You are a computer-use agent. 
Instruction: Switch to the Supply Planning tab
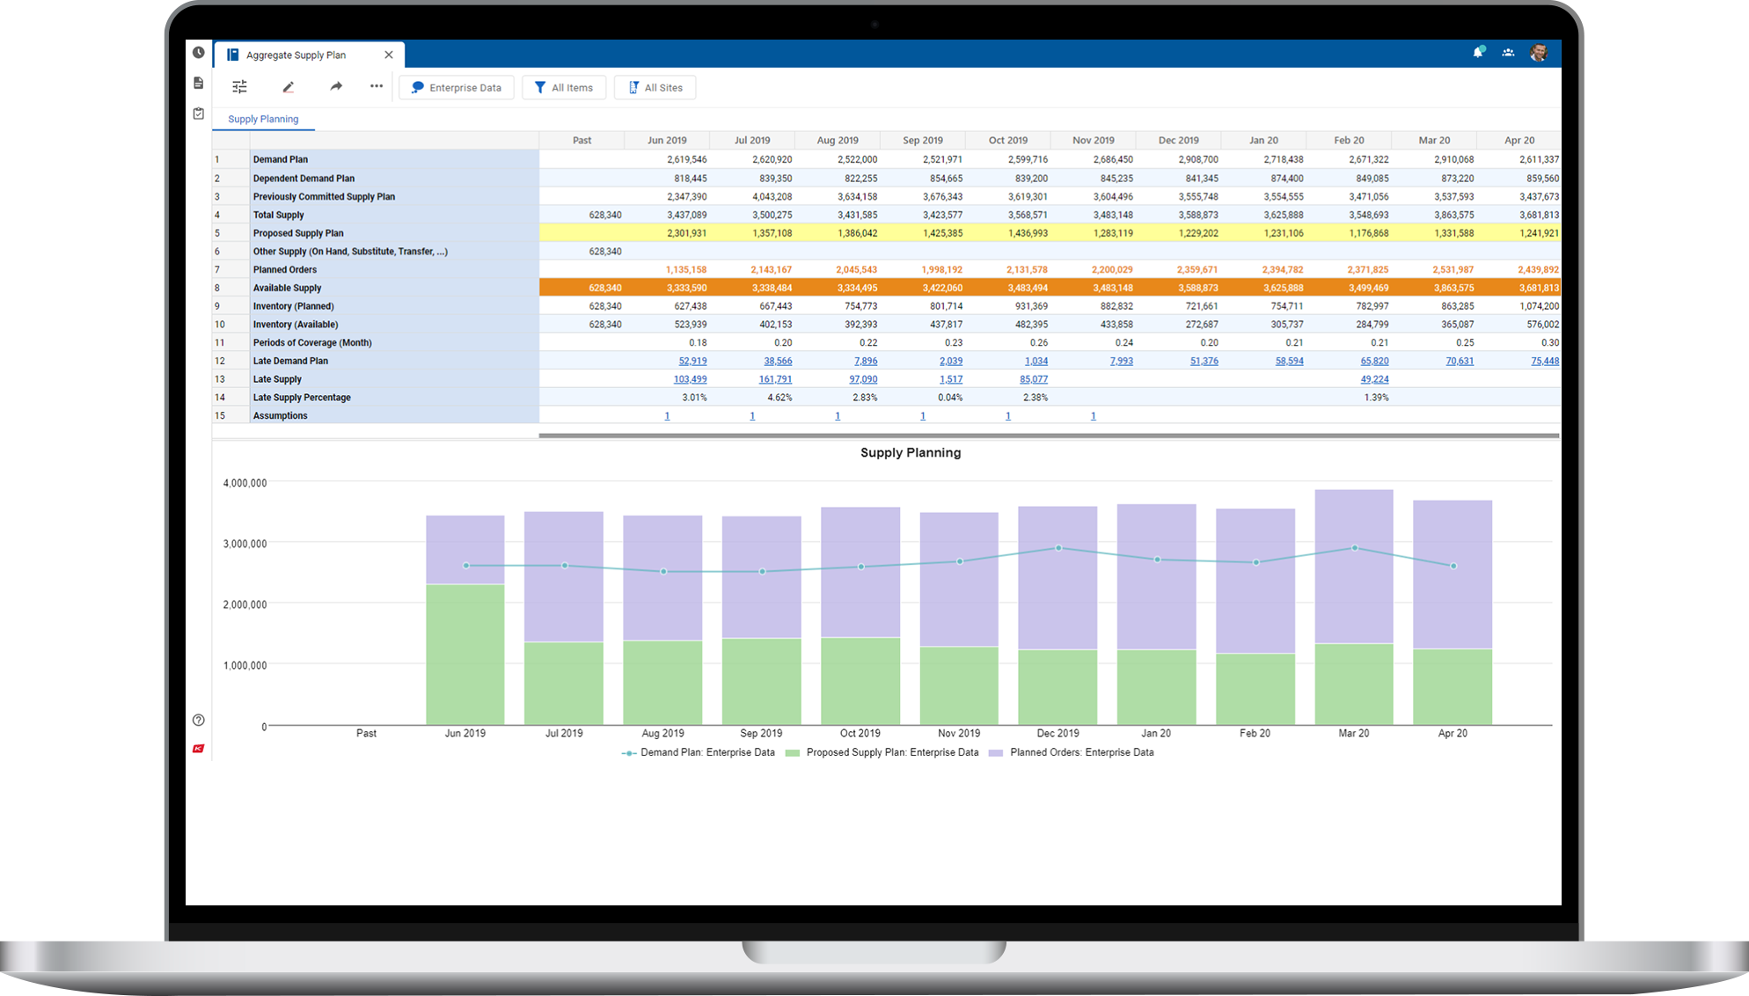262,119
